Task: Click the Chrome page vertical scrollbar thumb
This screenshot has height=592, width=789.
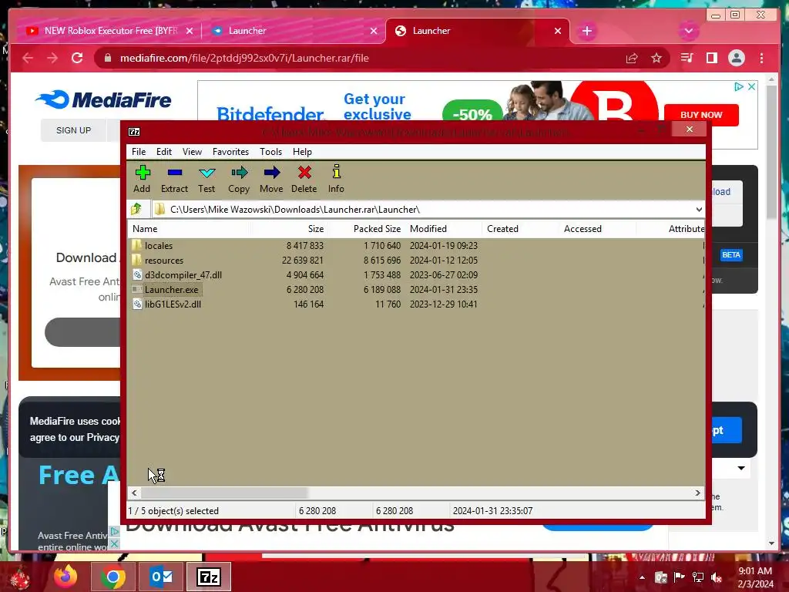Action: point(771,151)
